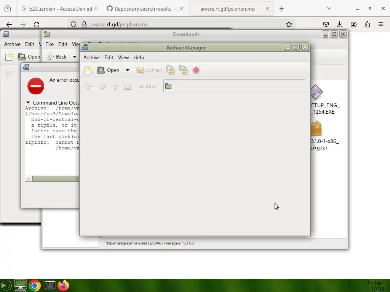This screenshot has width=390, height=292.
Task: Open Firefox application hamburger menu
Action: click(381, 24)
